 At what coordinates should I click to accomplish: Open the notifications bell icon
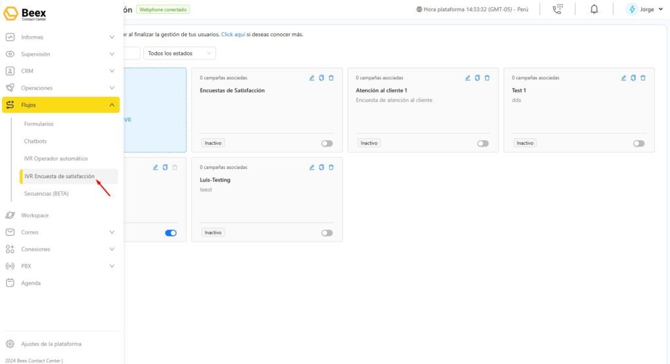pos(594,10)
